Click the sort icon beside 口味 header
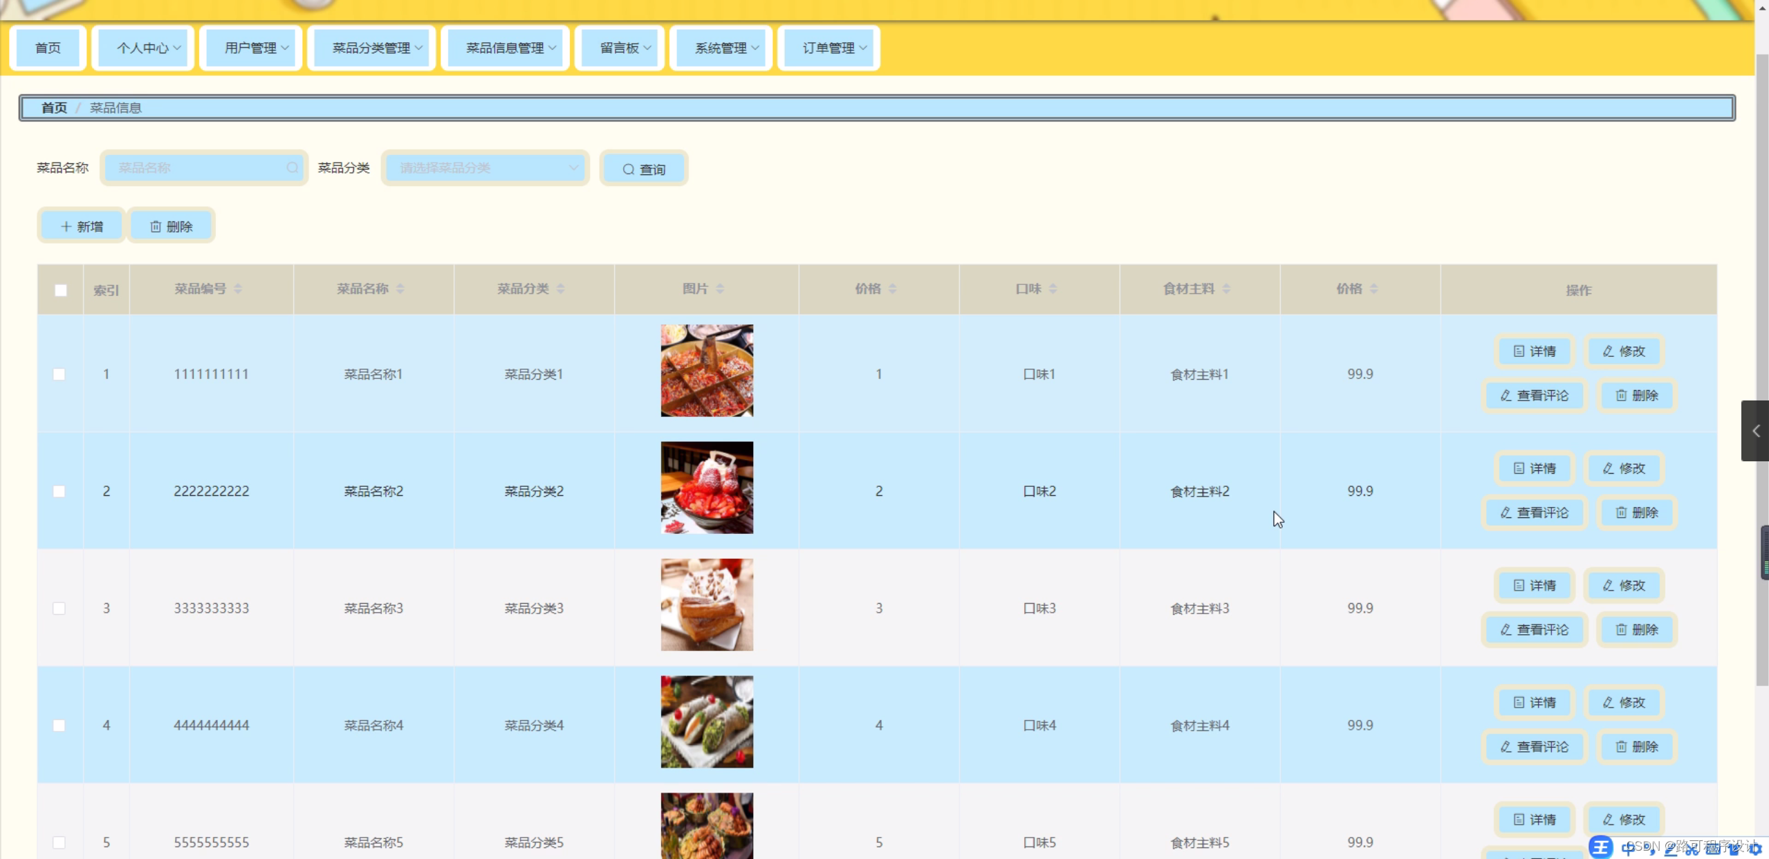The height and width of the screenshot is (859, 1769). (1053, 289)
